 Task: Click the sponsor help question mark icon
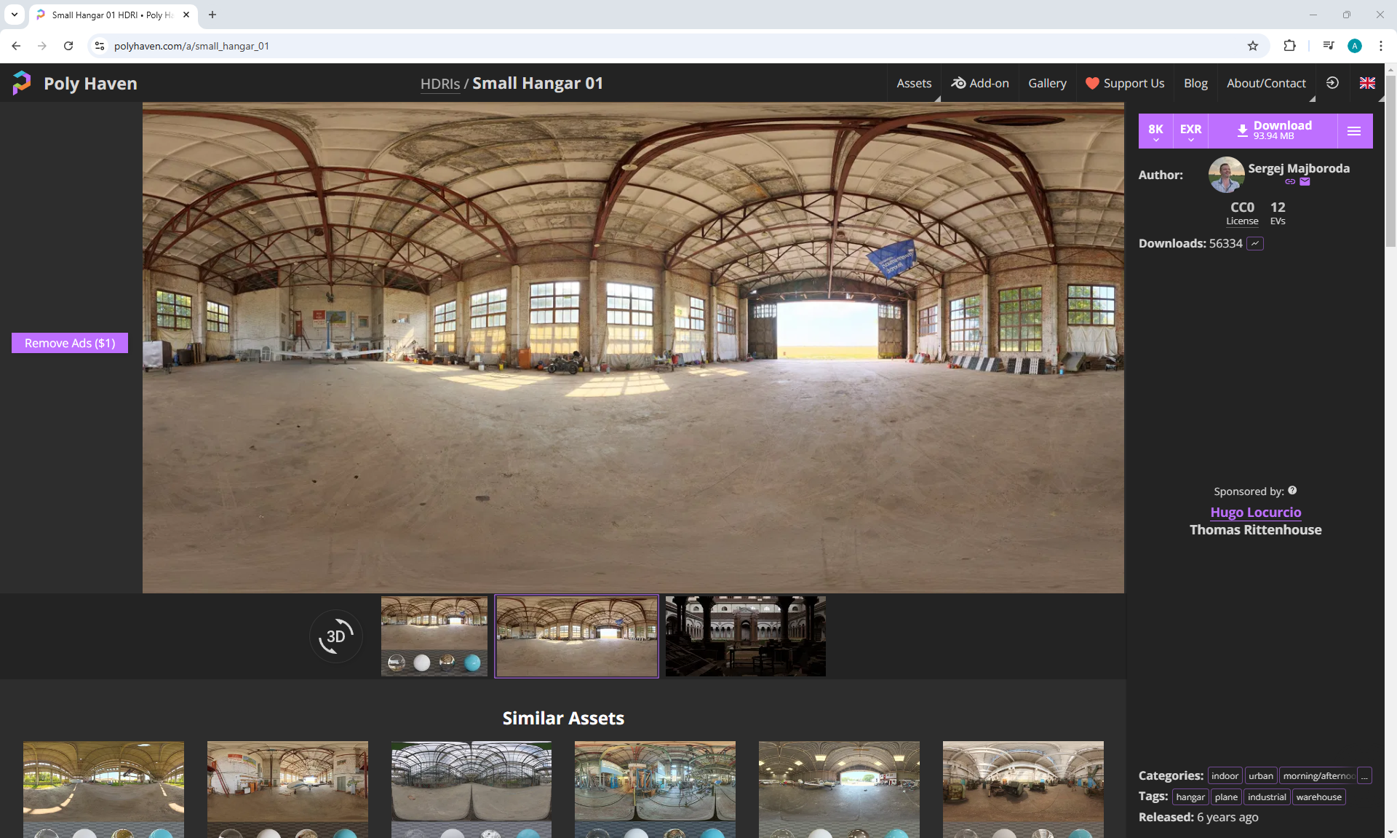click(x=1292, y=491)
